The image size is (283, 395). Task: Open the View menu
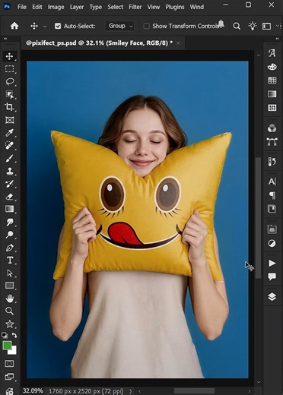154,7
